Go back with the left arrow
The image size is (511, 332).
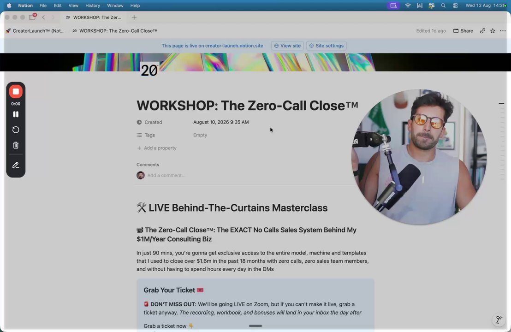click(x=43, y=17)
